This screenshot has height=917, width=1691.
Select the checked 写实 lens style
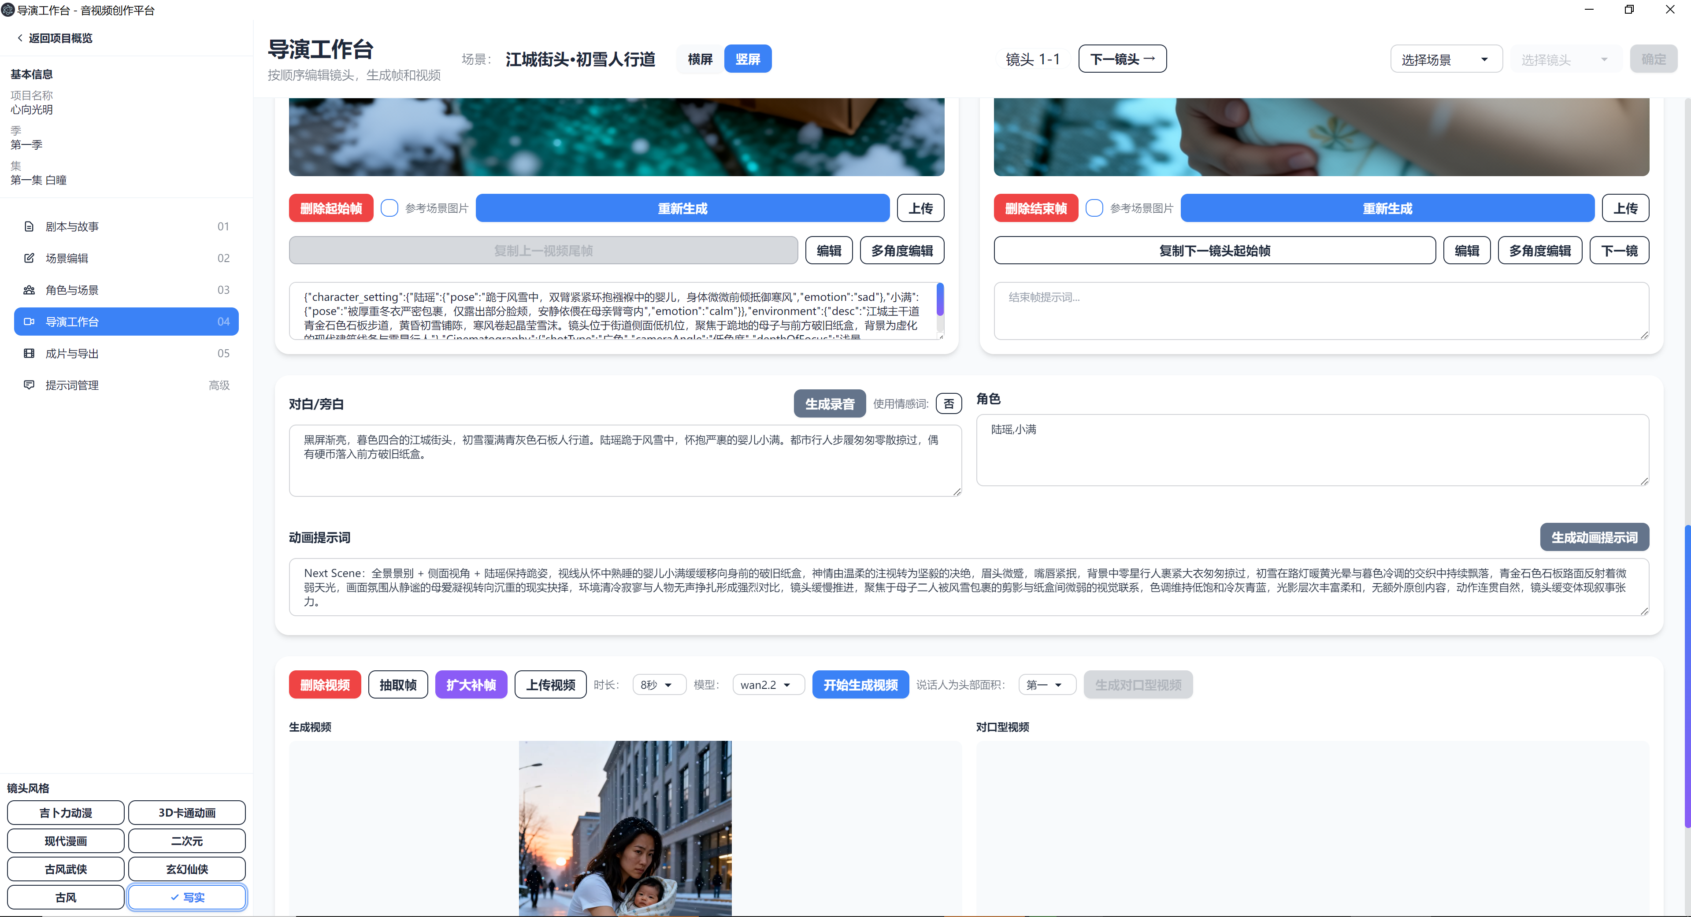[187, 897]
